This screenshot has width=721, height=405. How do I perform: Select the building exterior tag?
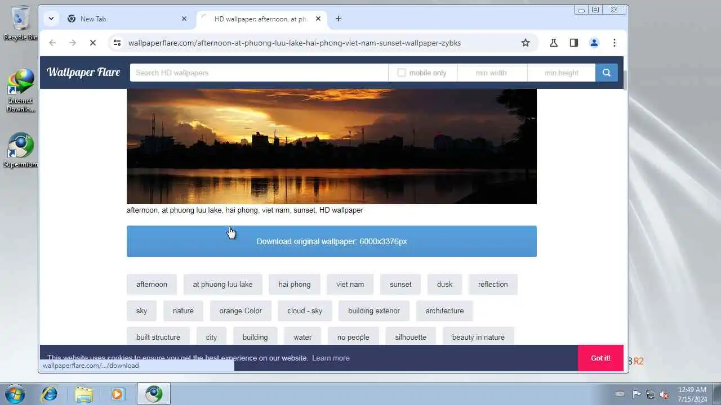[374, 310]
